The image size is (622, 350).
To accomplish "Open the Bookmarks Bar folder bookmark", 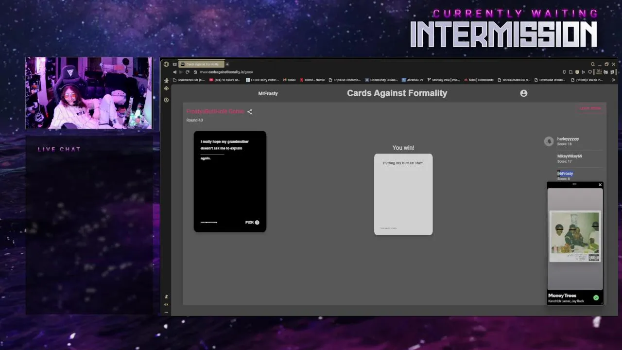I will coord(189,80).
